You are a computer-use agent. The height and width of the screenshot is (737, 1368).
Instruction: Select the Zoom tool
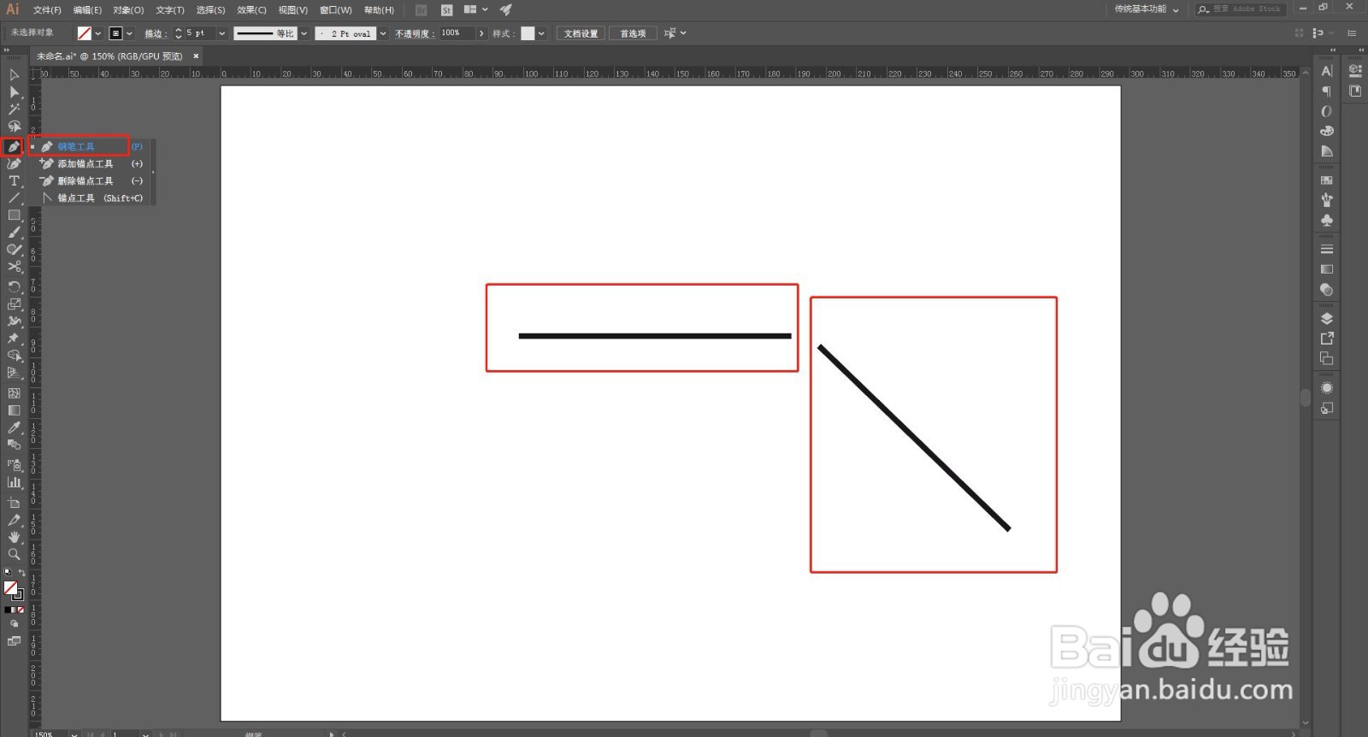coord(14,554)
